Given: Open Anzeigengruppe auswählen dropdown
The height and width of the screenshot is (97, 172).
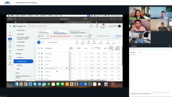Looking at the screenshot, I should pyautogui.click(x=79, y=32).
